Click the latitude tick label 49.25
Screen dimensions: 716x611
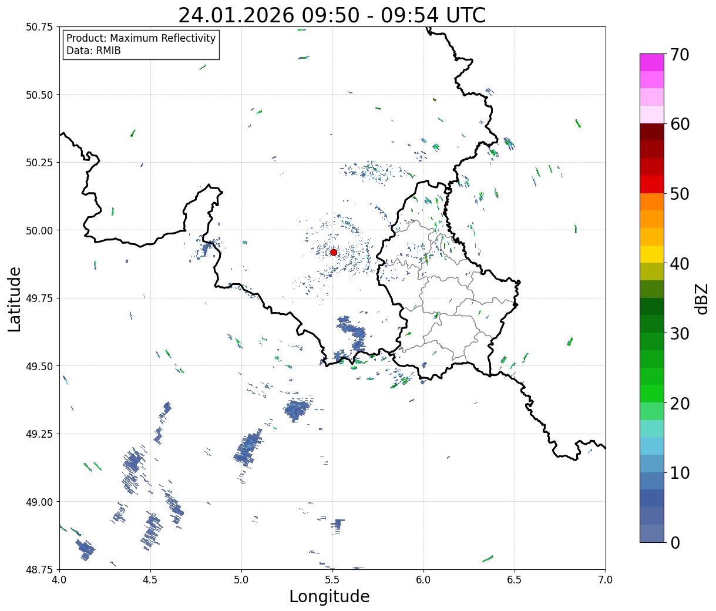pos(39,434)
